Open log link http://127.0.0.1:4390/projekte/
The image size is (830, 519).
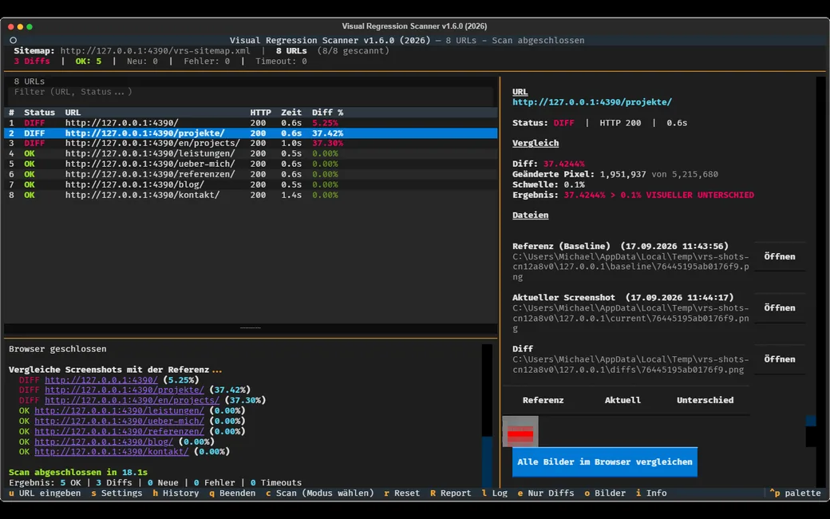125,390
